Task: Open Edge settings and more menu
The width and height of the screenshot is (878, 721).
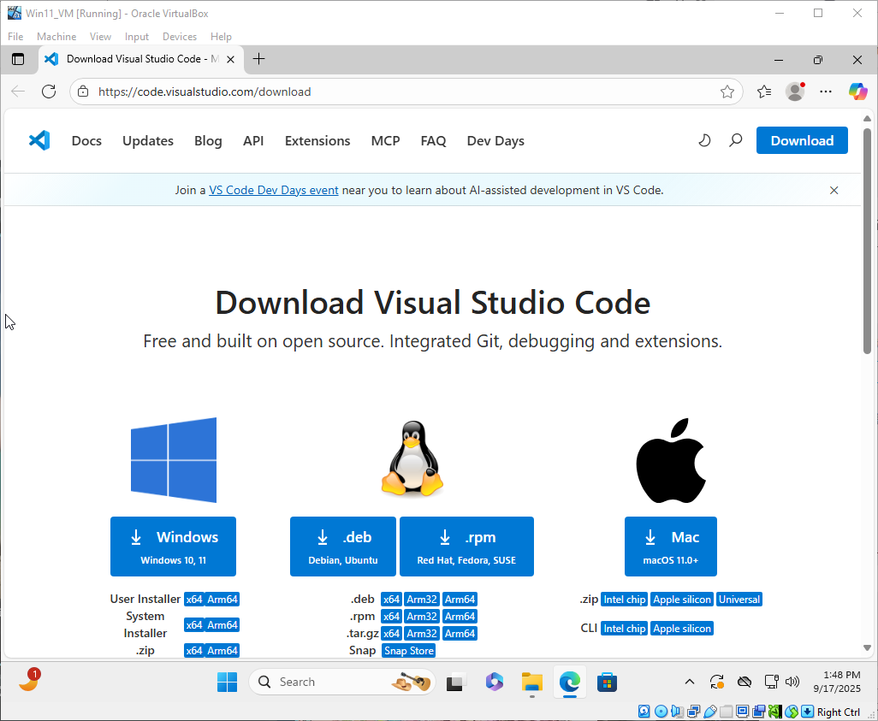Action: tap(826, 92)
